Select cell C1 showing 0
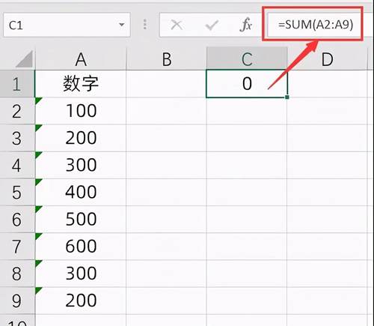 247,84
